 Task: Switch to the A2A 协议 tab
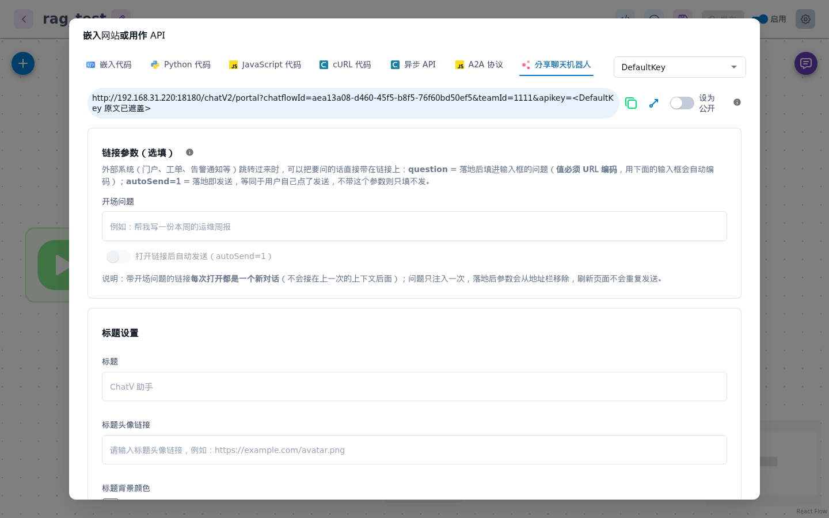(479, 65)
